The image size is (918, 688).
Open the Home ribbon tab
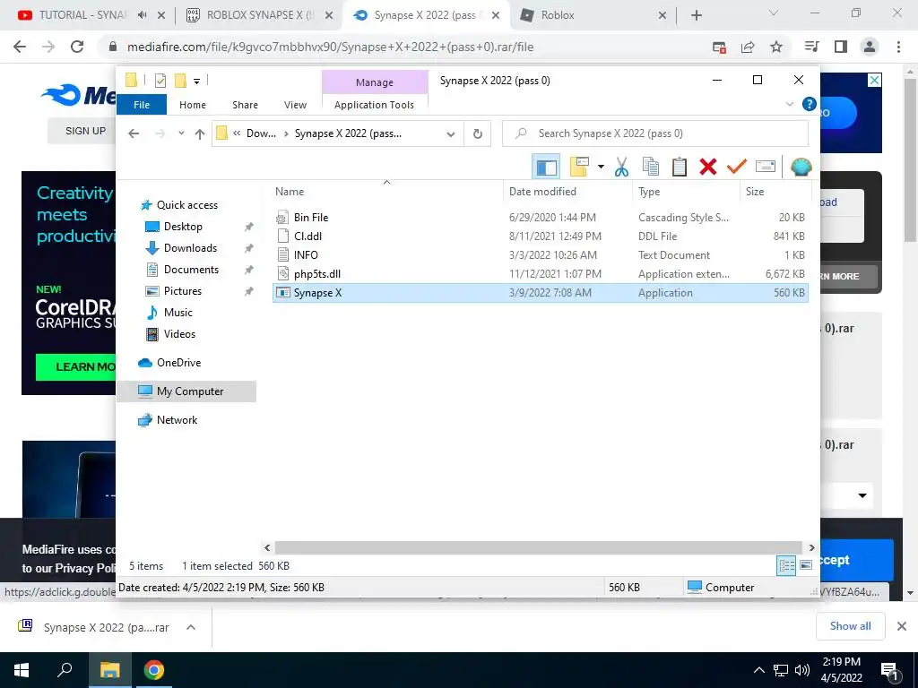[x=193, y=105]
